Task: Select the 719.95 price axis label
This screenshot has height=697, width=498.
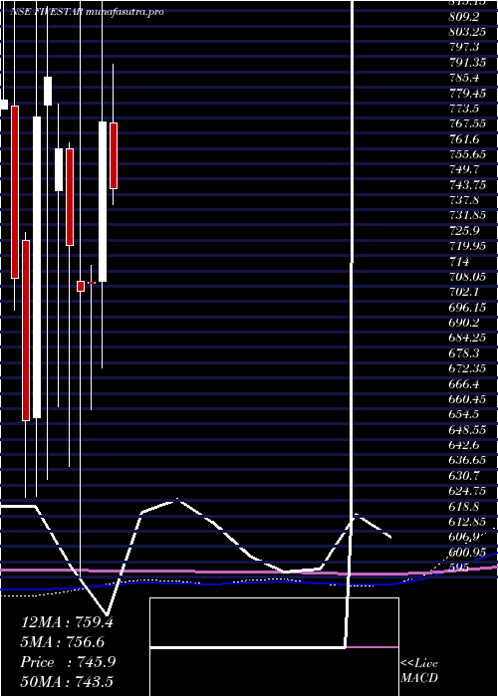Action: click(x=466, y=247)
